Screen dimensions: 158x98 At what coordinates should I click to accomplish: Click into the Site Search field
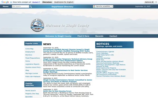pyautogui.click(x=21, y=7)
